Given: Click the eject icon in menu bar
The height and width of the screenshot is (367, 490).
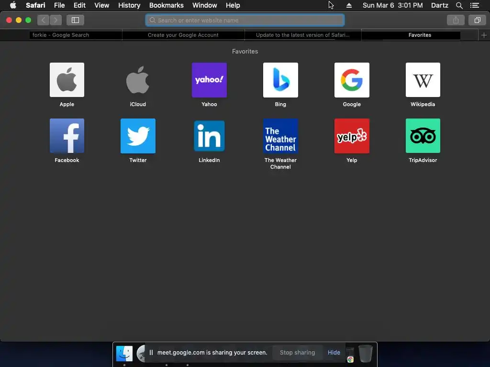Looking at the screenshot, I should (349, 5).
